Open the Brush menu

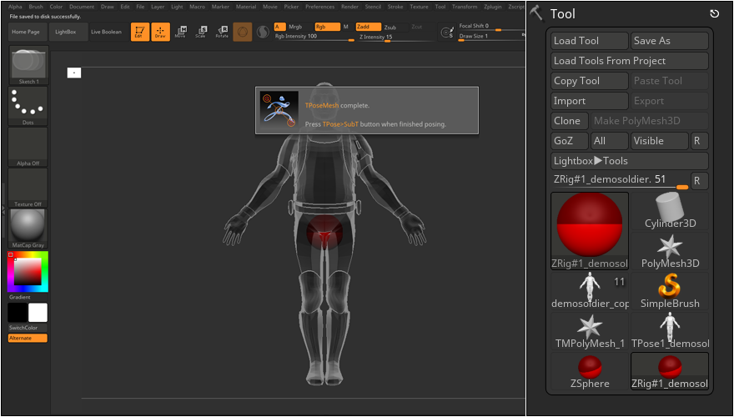[36, 7]
